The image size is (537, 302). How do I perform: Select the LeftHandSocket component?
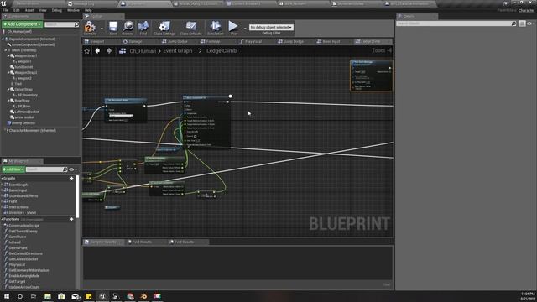[x=27, y=112]
